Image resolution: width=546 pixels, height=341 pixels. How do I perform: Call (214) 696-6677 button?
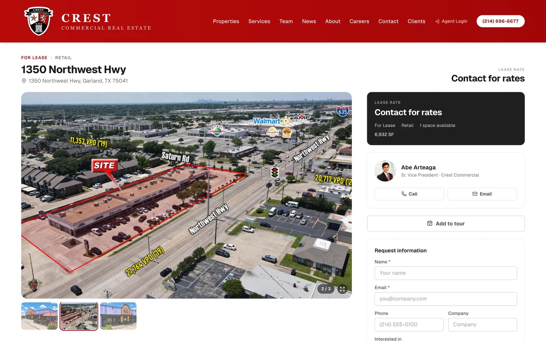click(500, 21)
